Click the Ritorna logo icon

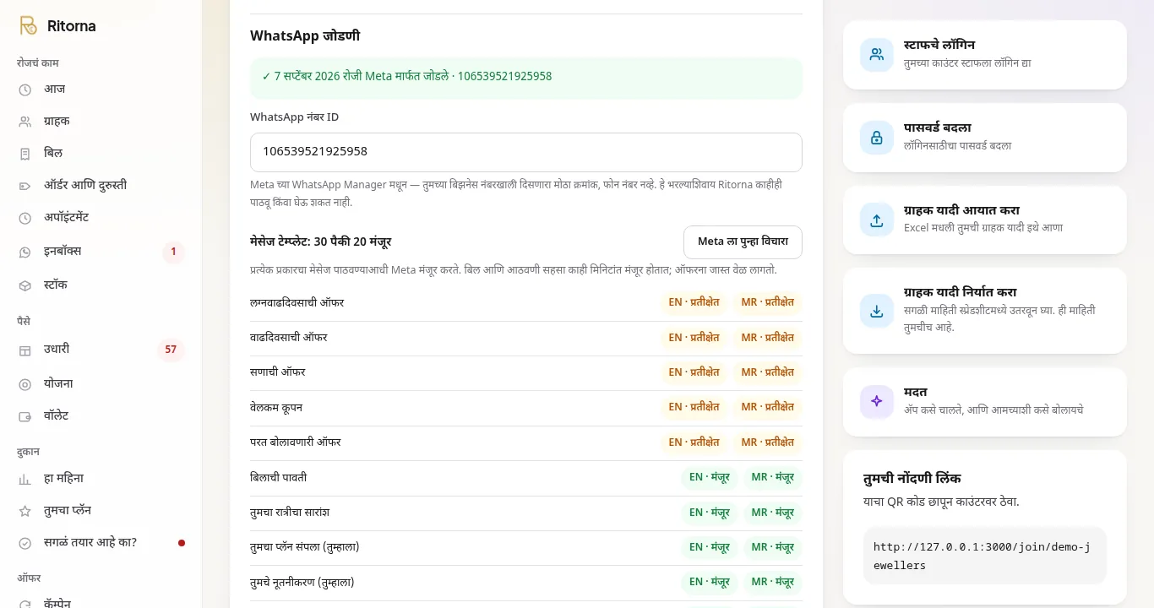(28, 25)
